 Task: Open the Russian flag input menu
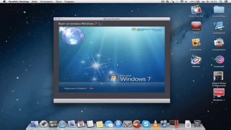pos(203,1)
